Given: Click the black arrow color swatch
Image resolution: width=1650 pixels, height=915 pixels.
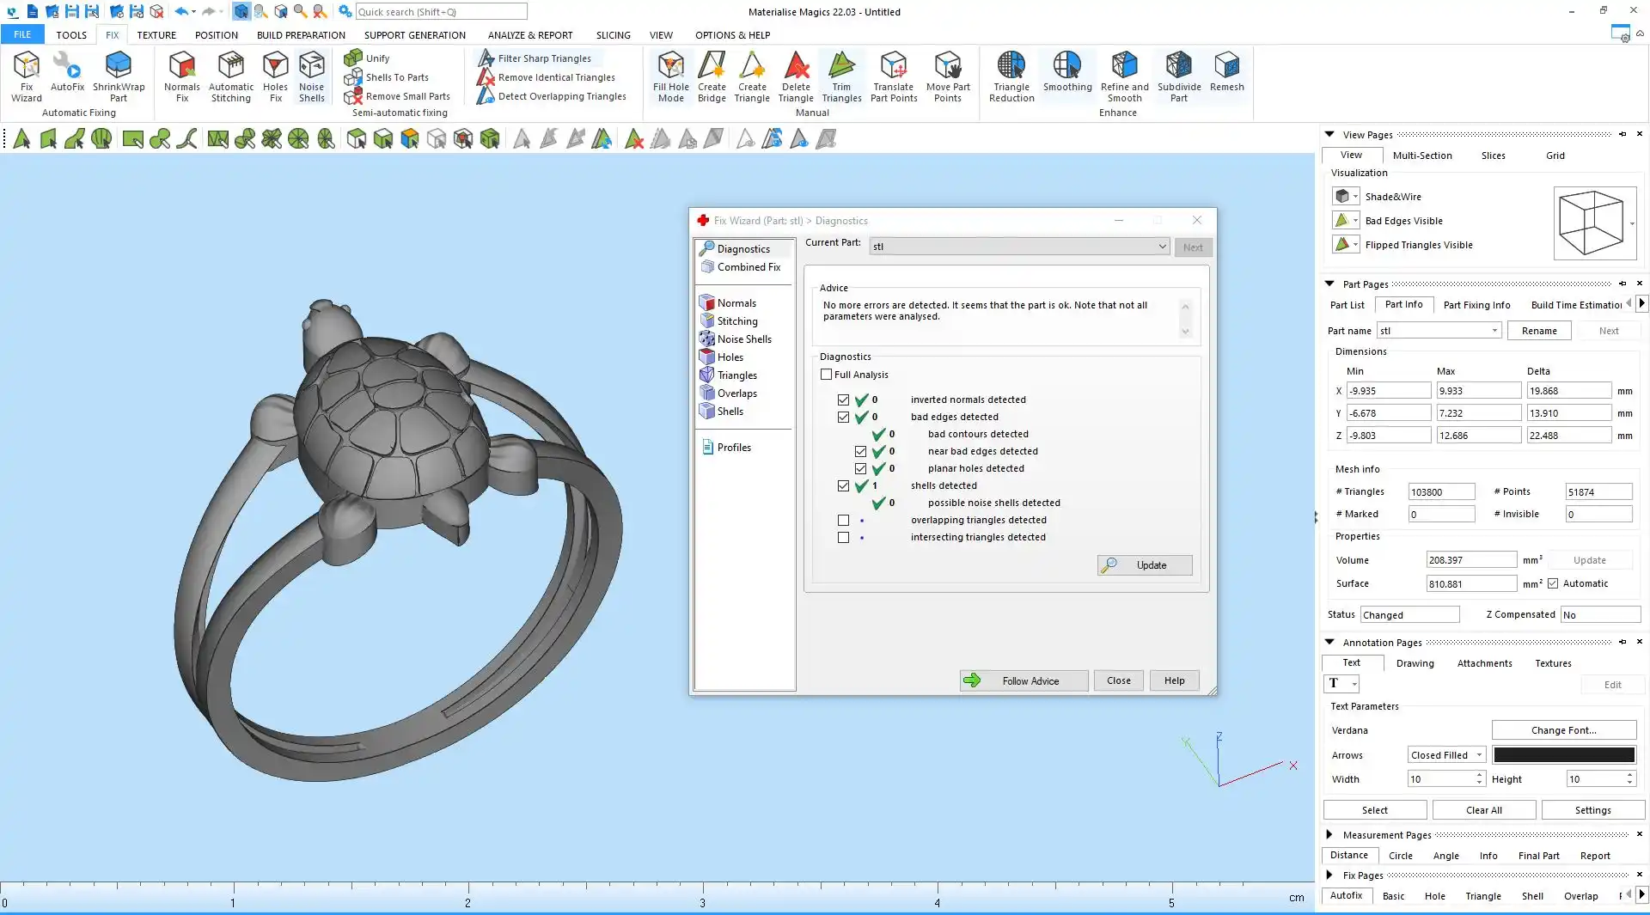Looking at the screenshot, I should pyautogui.click(x=1563, y=755).
